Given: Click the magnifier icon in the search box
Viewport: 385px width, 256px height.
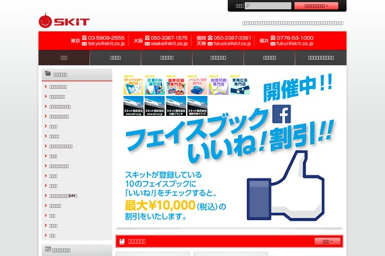Looking at the screenshot, I should coord(248,6).
